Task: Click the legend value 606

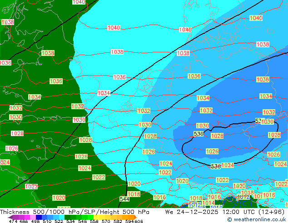Action: click(x=139, y=221)
